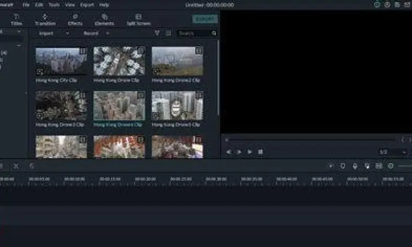Click the marker icon on timeline toolbar
Screen dimensions: 412x247
pos(343,166)
